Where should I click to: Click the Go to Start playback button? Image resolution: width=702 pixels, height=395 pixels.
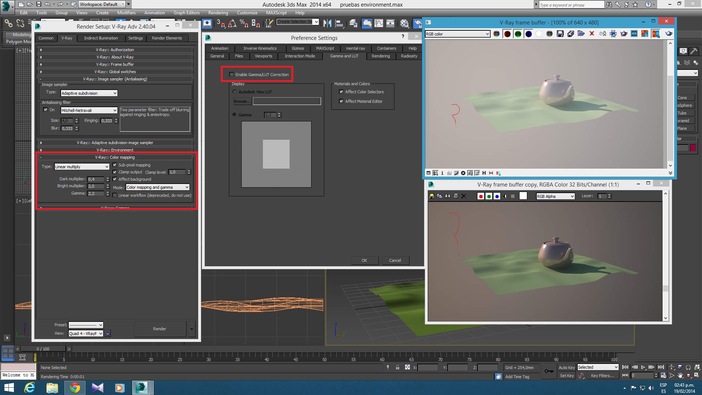[625, 367]
